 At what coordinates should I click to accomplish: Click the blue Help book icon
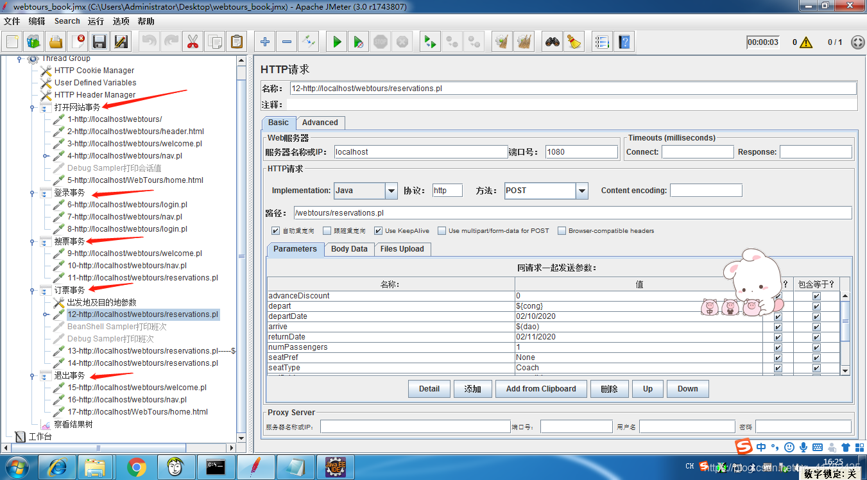[624, 42]
